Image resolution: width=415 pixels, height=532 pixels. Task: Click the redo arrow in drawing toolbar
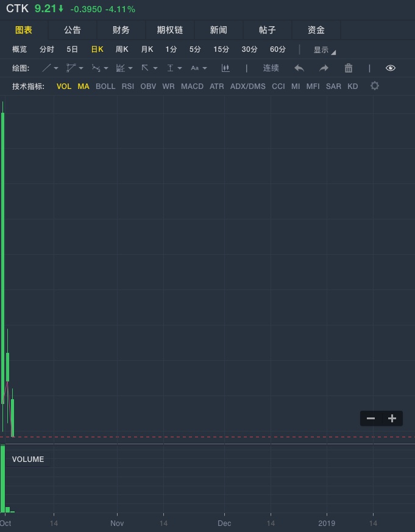[x=324, y=68]
